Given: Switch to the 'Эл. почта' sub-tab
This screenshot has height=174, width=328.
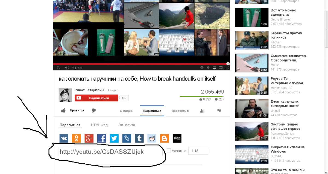Looking at the screenshot, I should 127,125.
